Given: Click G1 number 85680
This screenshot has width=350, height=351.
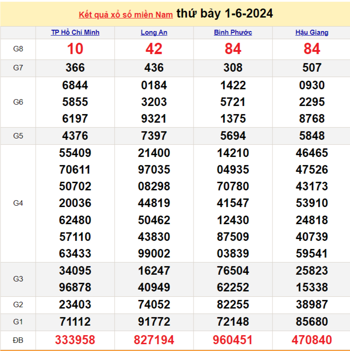Looking at the screenshot, I should [312, 322].
